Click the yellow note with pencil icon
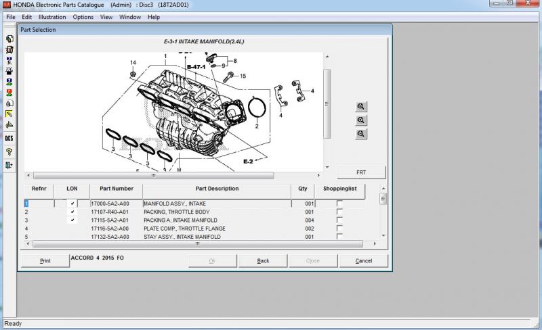 [9, 114]
